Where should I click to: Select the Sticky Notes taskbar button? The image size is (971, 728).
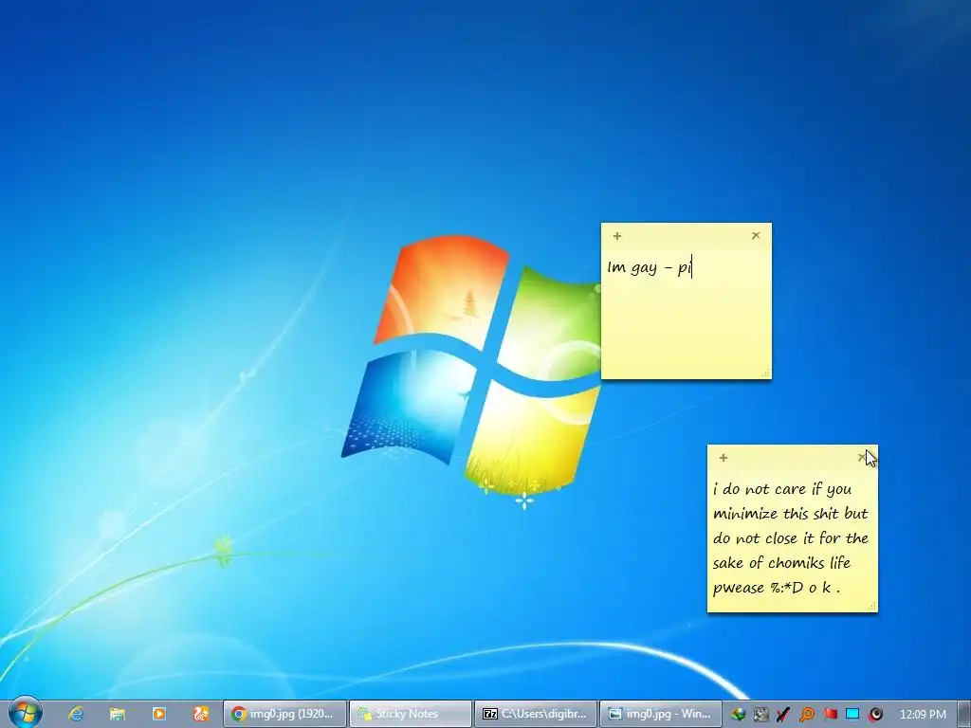coord(410,714)
